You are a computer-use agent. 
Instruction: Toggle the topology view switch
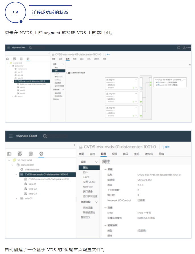69,73
